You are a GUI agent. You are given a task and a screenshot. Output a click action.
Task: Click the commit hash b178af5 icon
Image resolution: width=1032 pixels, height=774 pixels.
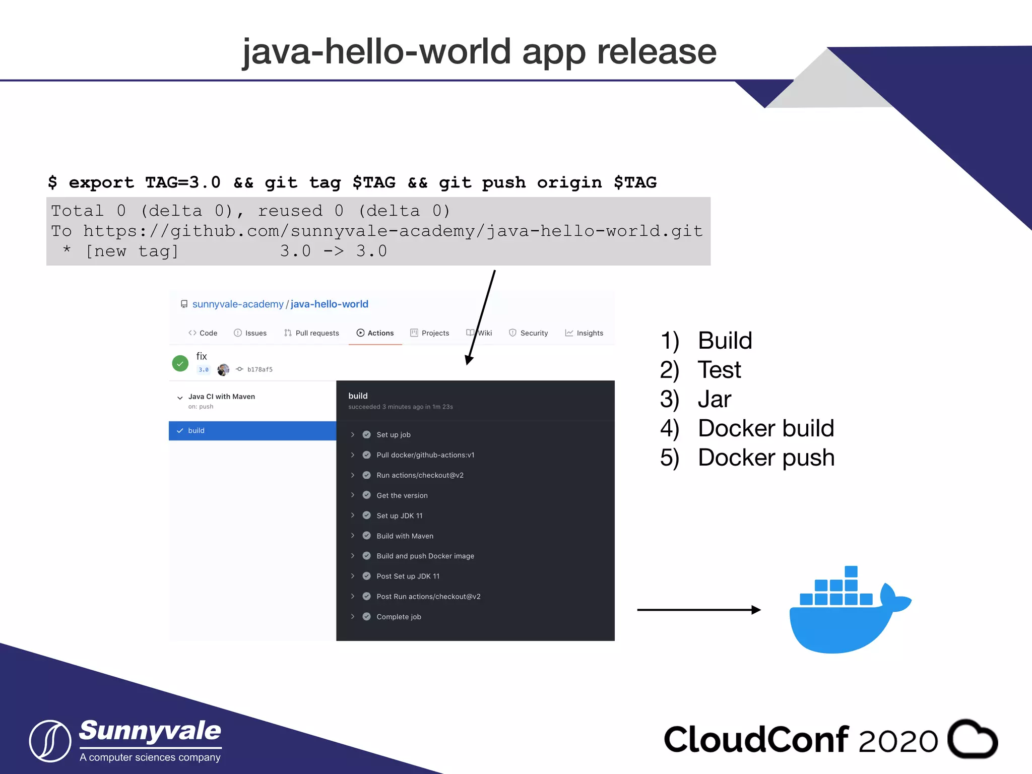click(x=240, y=369)
